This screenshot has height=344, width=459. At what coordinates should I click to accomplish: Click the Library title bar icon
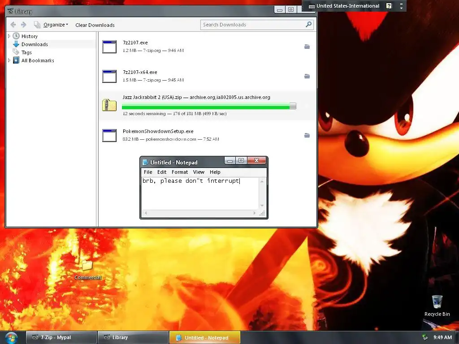[11, 11]
